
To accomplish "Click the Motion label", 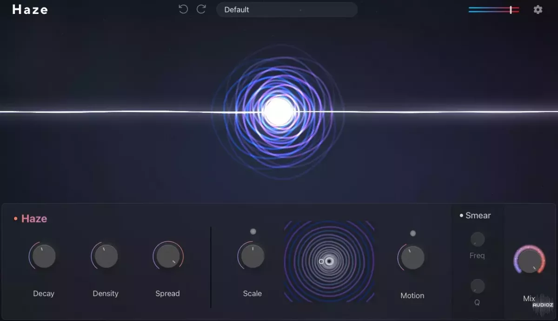I will tap(412, 295).
